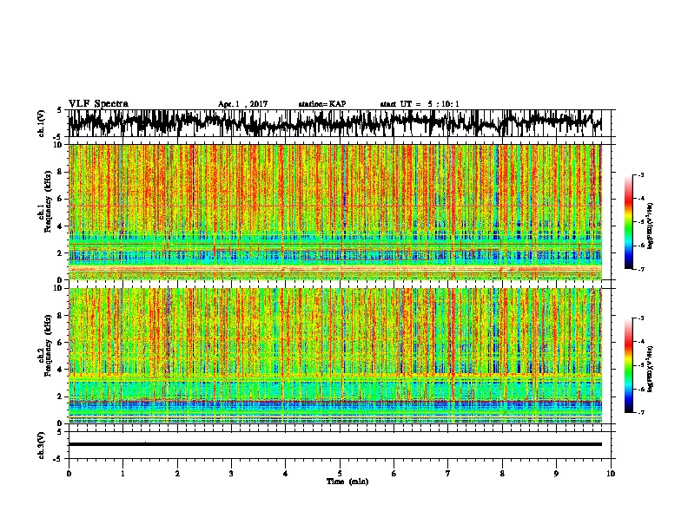Viewport: 688px width, 531px height.
Task: Click the "5" tick on the time axis
Action: [x=340, y=474]
